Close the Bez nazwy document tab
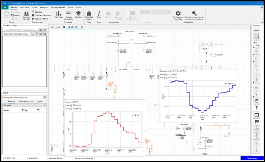The width and height of the screenshot is (265, 162). 64,27
